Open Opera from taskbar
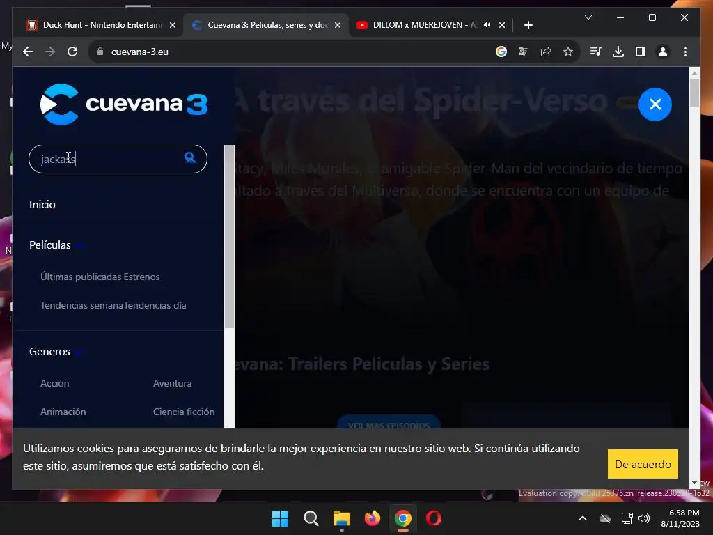Screen dimensions: 713x535 (x=434, y=518)
